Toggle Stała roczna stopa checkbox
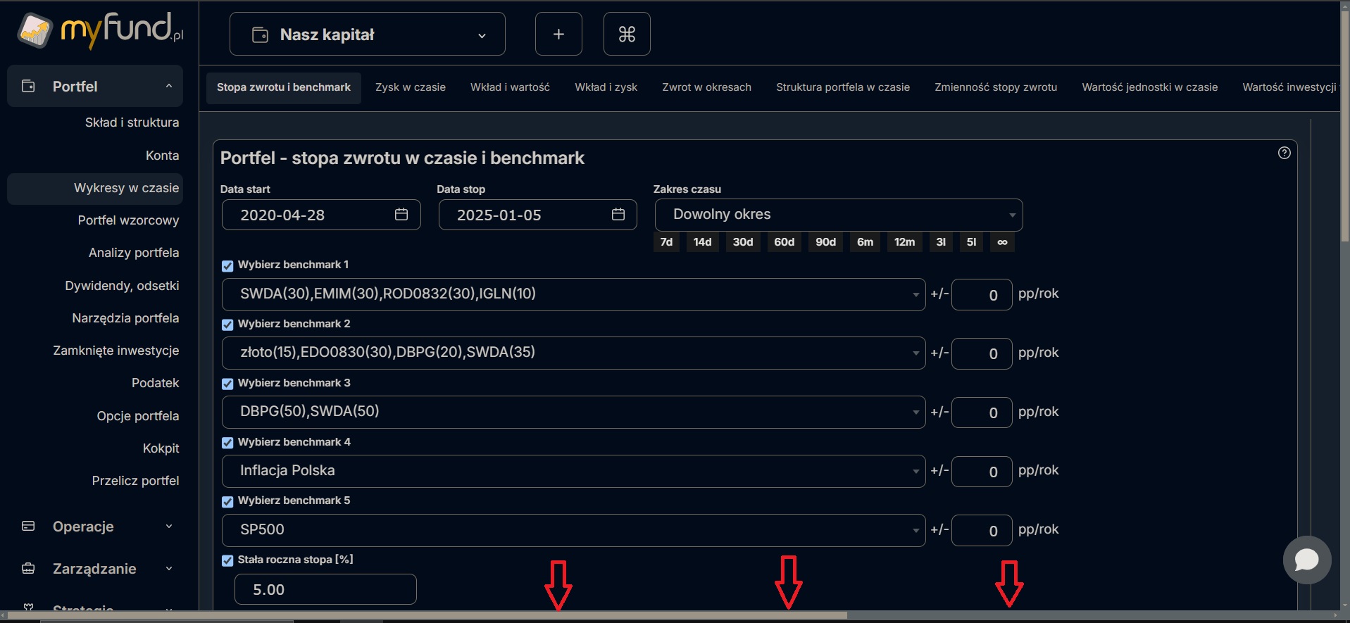This screenshot has width=1350, height=623. 227,560
